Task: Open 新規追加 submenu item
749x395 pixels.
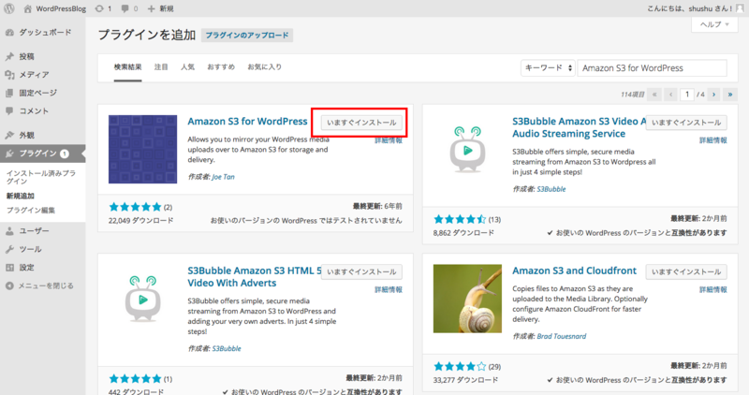Action: click(x=20, y=196)
